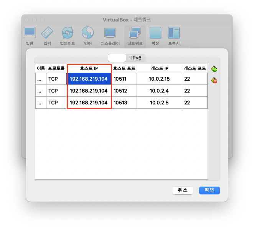Select name cell of the 10512 rule
254x230 pixels.
pyautogui.click(x=41, y=91)
